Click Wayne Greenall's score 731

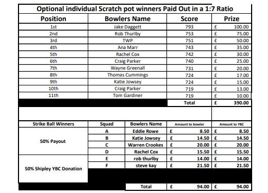[x=189, y=68]
